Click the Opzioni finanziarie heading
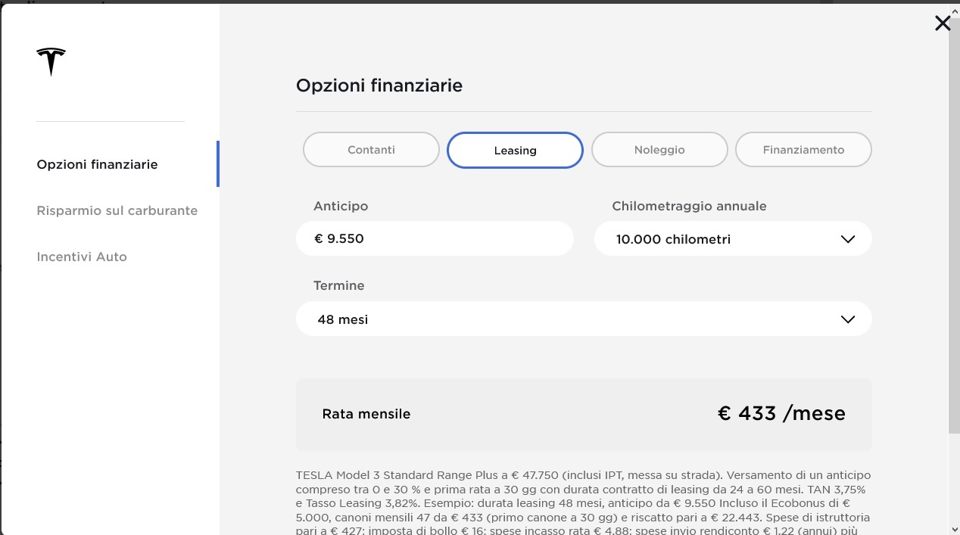 pyautogui.click(x=379, y=86)
